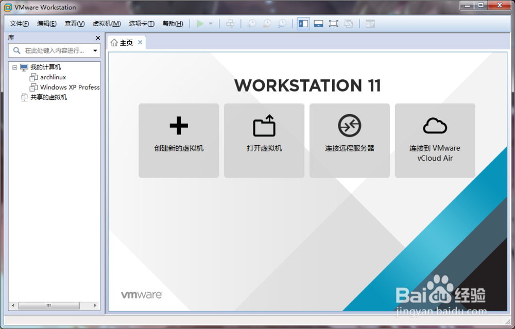
Task: Open the power options dropdown arrow
Action: coord(210,23)
